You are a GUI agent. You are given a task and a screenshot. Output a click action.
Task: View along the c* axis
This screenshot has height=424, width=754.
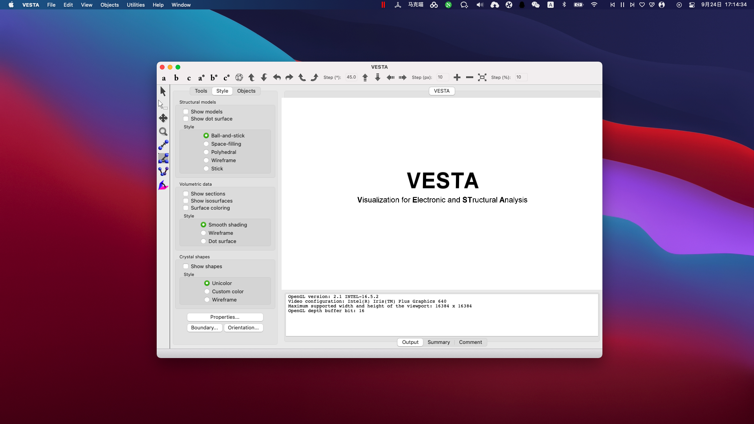point(227,78)
